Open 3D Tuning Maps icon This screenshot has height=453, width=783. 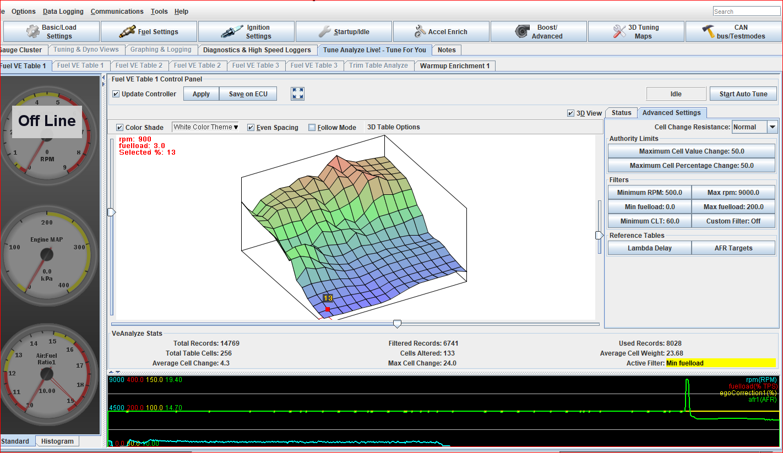[619, 31]
